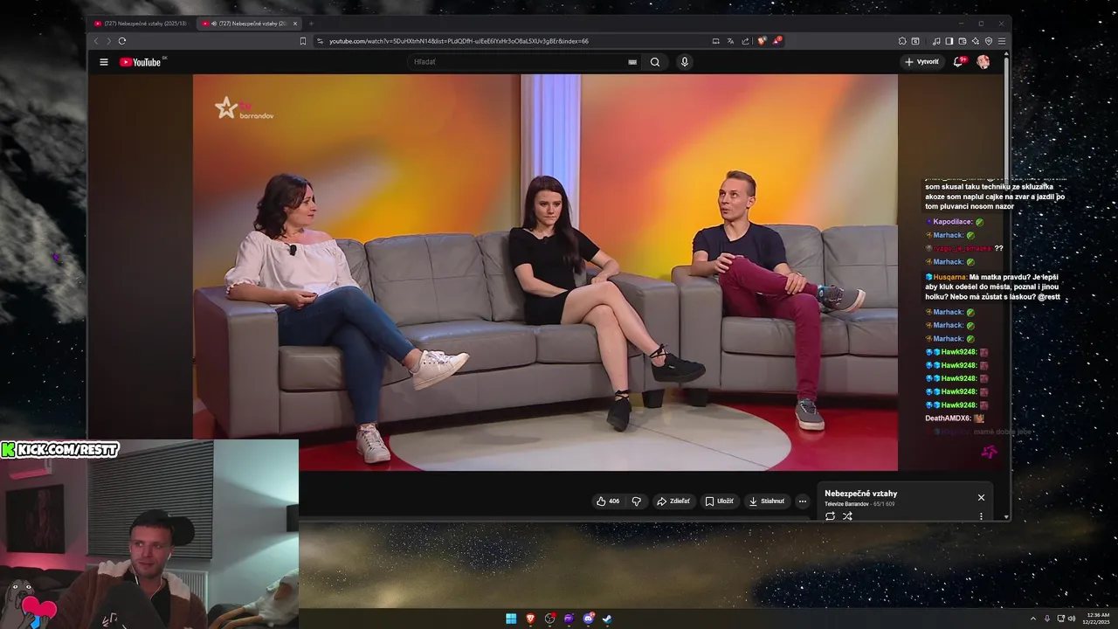Open the YouTube guide hamburger menu
The width and height of the screenshot is (1118, 629).
point(104,62)
